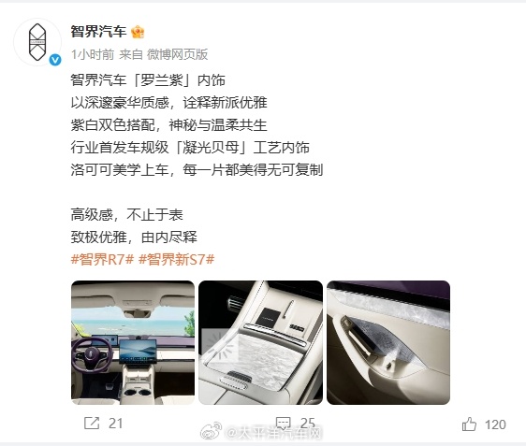Image resolution: width=526 pixels, height=446 pixels.
Task: View the door handle trim photo
Action: 388,342
